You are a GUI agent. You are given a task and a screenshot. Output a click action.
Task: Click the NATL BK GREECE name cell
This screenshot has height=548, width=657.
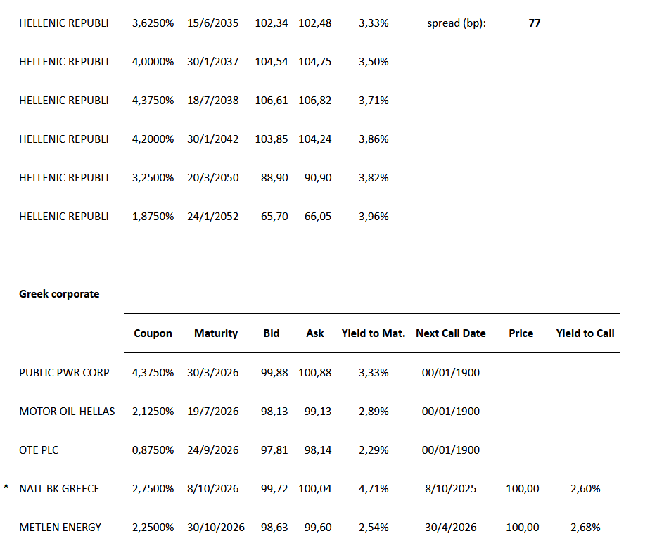pyautogui.click(x=59, y=488)
